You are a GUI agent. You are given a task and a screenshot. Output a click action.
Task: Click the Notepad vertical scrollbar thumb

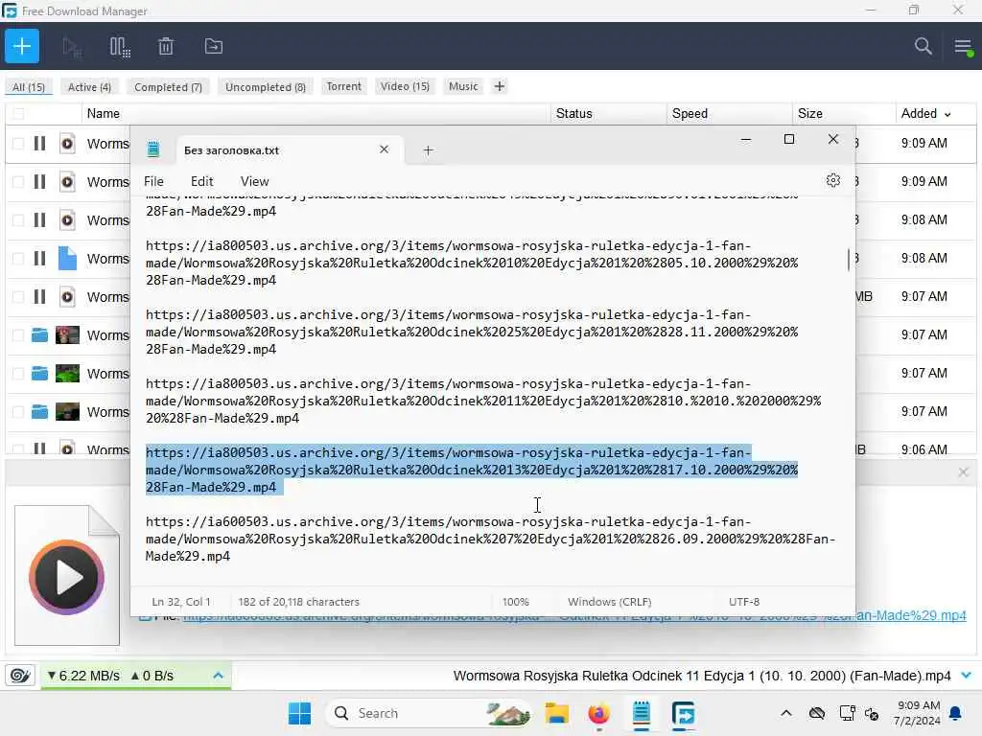(849, 260)
